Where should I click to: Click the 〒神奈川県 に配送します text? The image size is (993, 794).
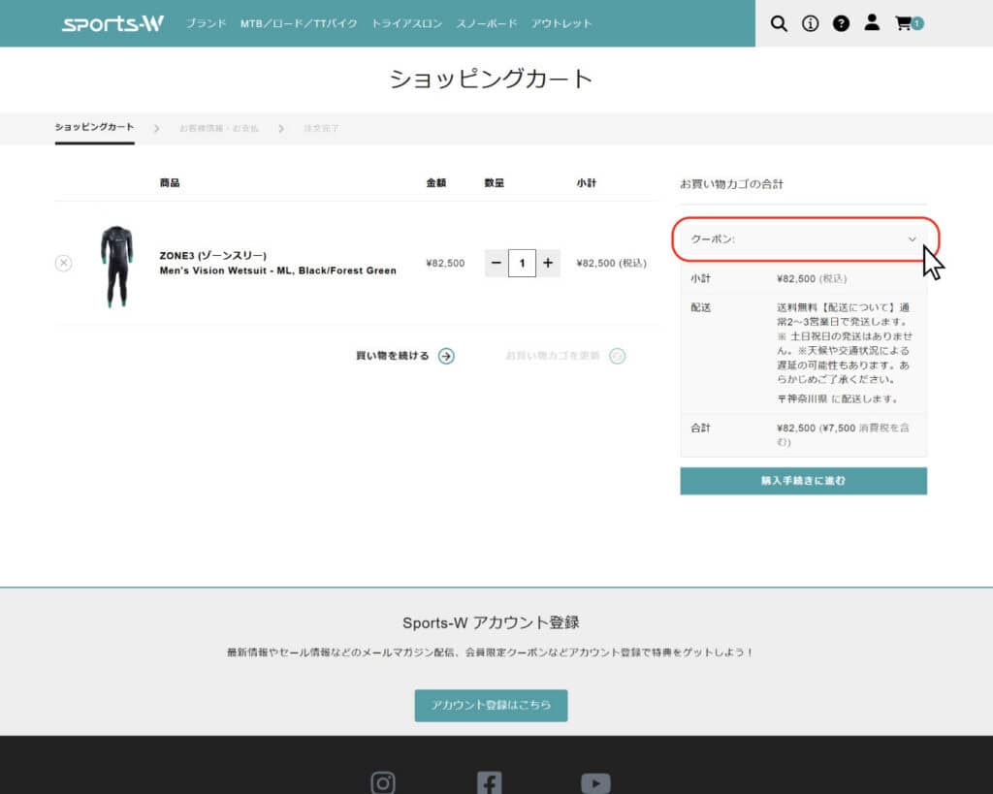(x=838, y=398)
